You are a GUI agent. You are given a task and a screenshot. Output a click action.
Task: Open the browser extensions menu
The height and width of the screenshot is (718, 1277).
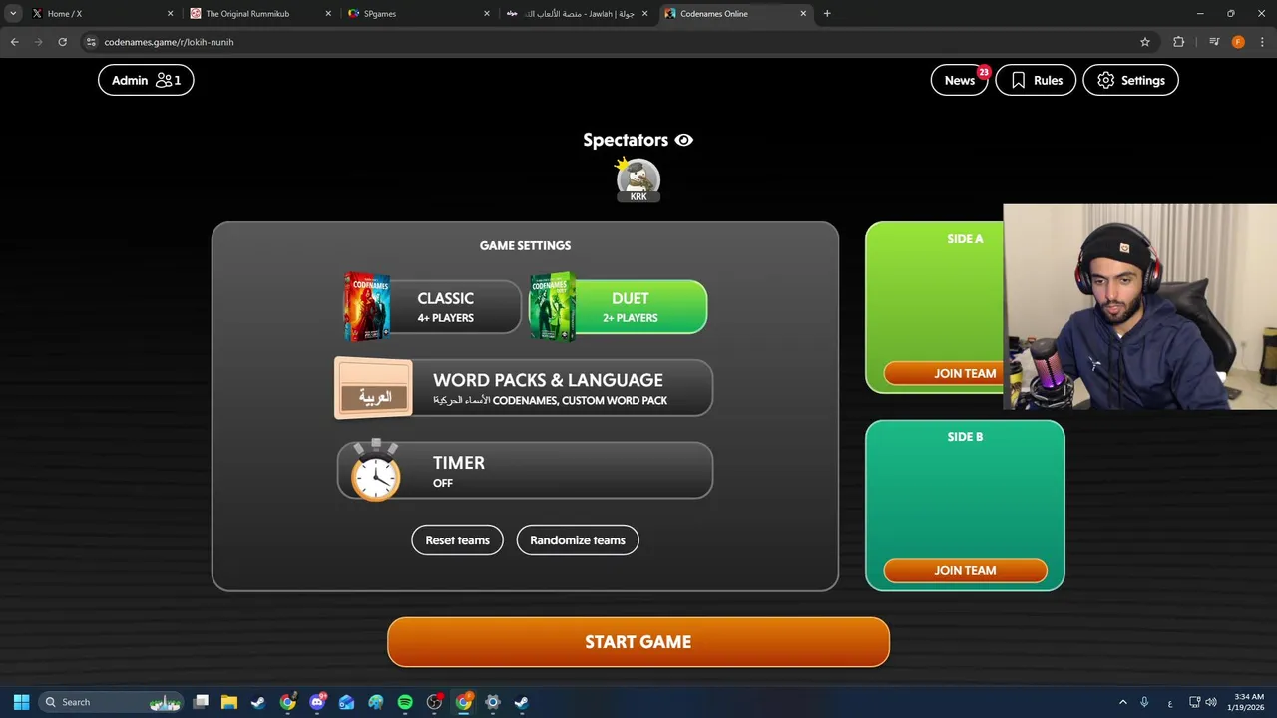coord(1179,42)
